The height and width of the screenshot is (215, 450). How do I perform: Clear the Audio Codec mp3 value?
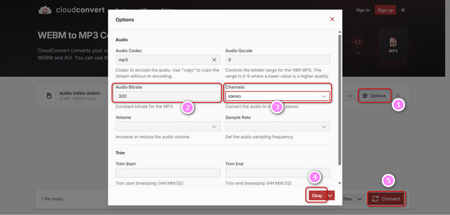click(x=214, y=60)
